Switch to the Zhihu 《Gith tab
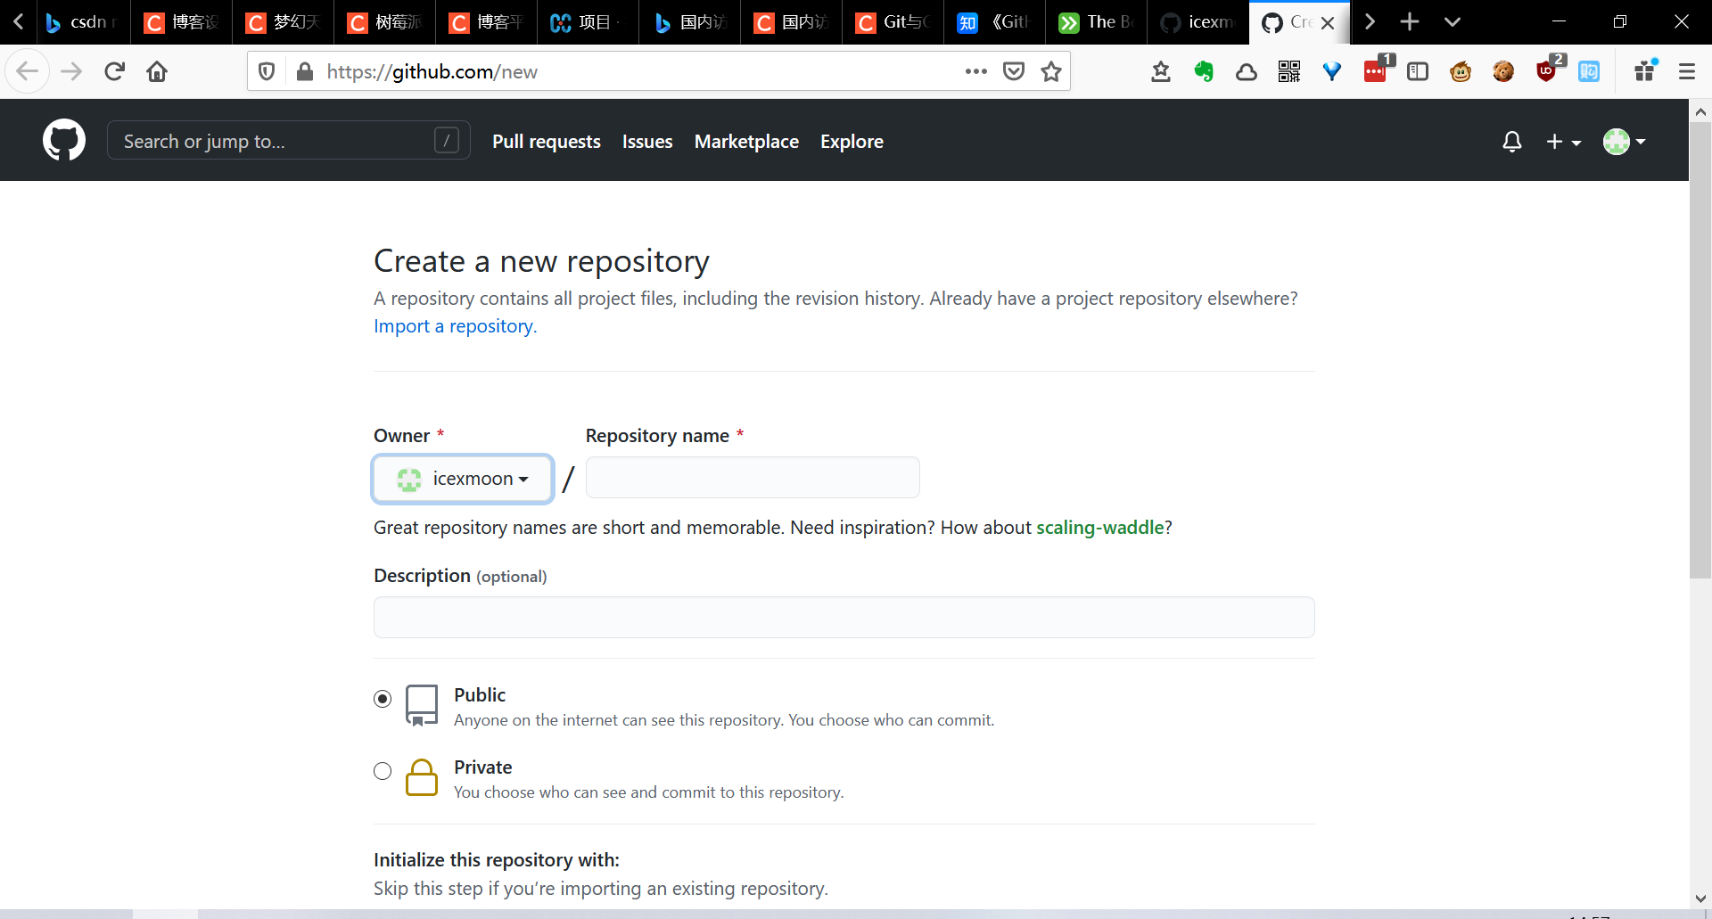 [x=995, y=21]
